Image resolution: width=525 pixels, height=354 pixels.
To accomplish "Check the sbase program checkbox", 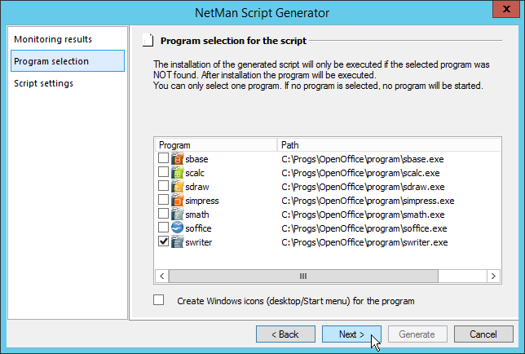I will pos(164,158).
